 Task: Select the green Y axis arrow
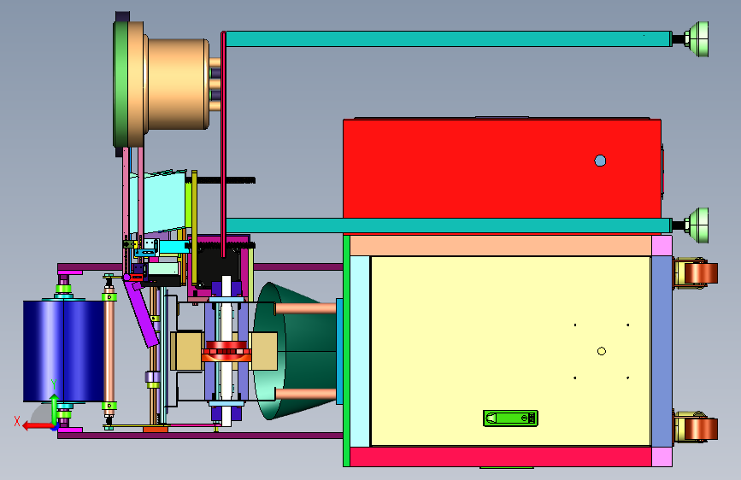coord(55,410)
